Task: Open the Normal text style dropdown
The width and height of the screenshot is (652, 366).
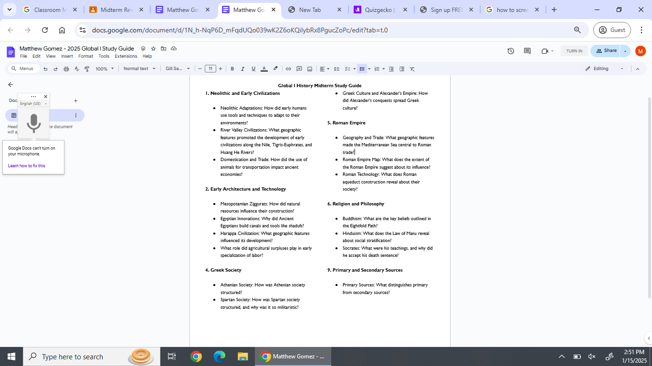Action: coord(139,69)
